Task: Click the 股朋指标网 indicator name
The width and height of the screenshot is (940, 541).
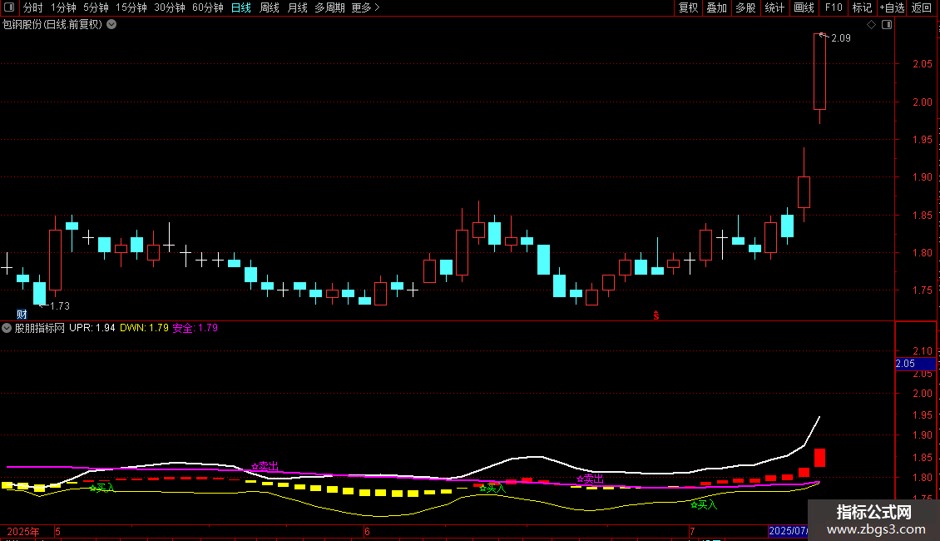Action: tap(40, 328)
